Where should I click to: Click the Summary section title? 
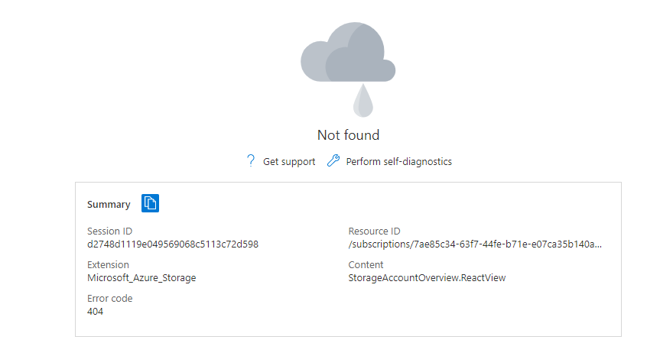pyautogui.click(x=109, y=205)
